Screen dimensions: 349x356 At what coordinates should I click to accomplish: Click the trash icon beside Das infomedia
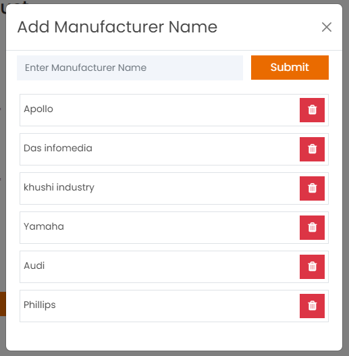pyautogui.click(x=312, y=149)
